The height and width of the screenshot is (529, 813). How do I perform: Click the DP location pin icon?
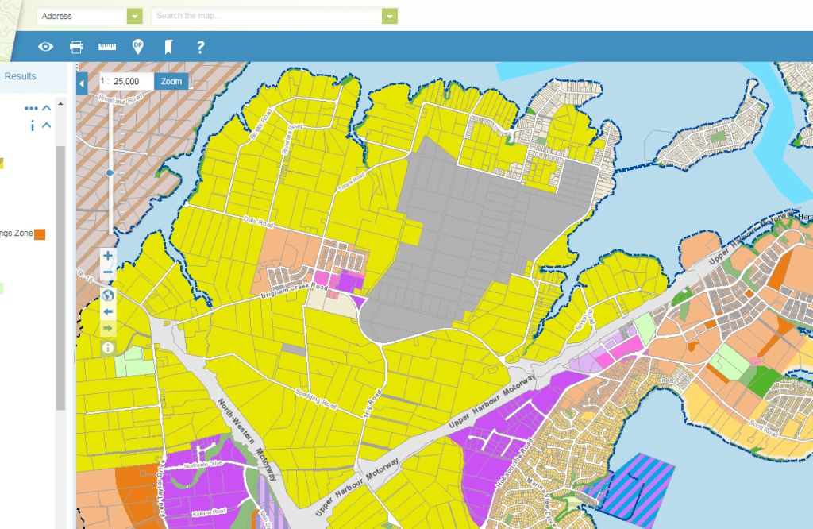click(138, 47)
